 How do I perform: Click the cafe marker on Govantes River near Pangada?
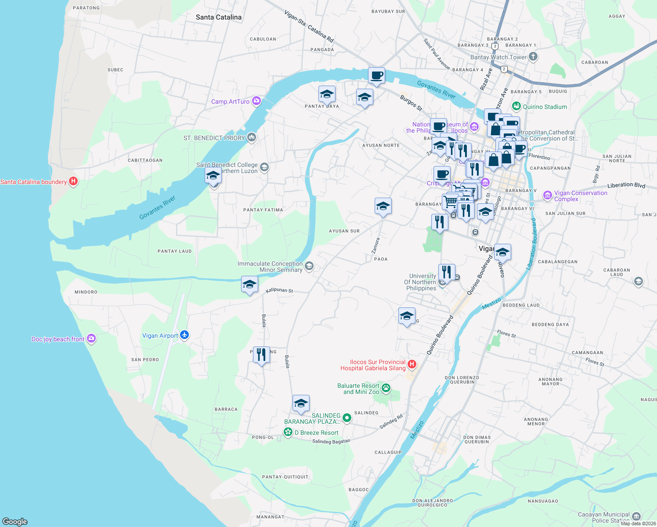376,77
